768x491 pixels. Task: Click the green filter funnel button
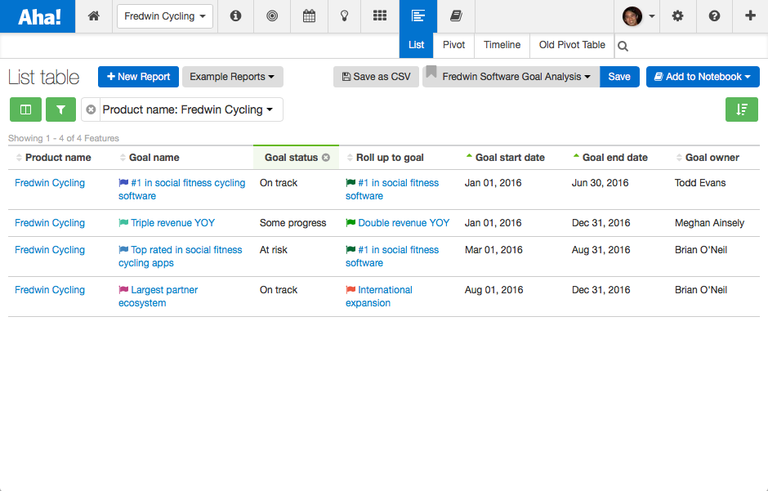pyautogui.click(x=60, y=109)
